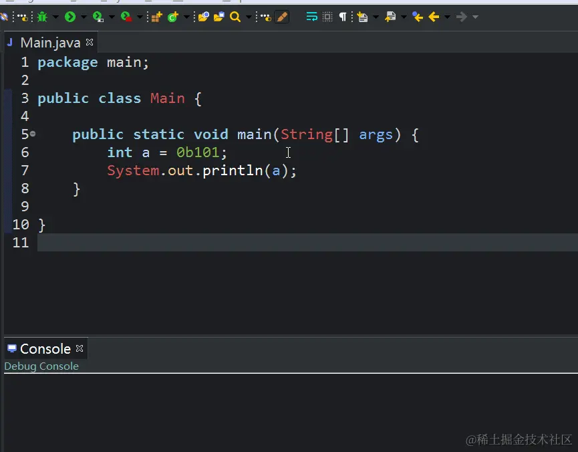This screenshot has width=578, height=452.
Task: Go to Previous Annotation
Action: pos(390,17)
